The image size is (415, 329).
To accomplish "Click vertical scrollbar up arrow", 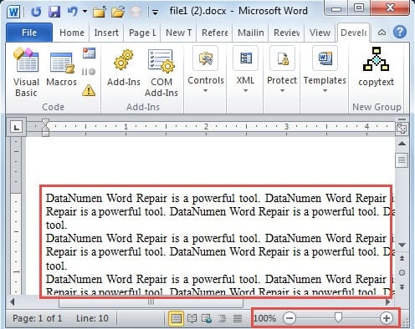I will 402,144.
